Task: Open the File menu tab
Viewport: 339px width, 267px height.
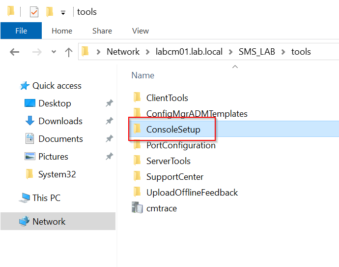Action: (21, 31)
